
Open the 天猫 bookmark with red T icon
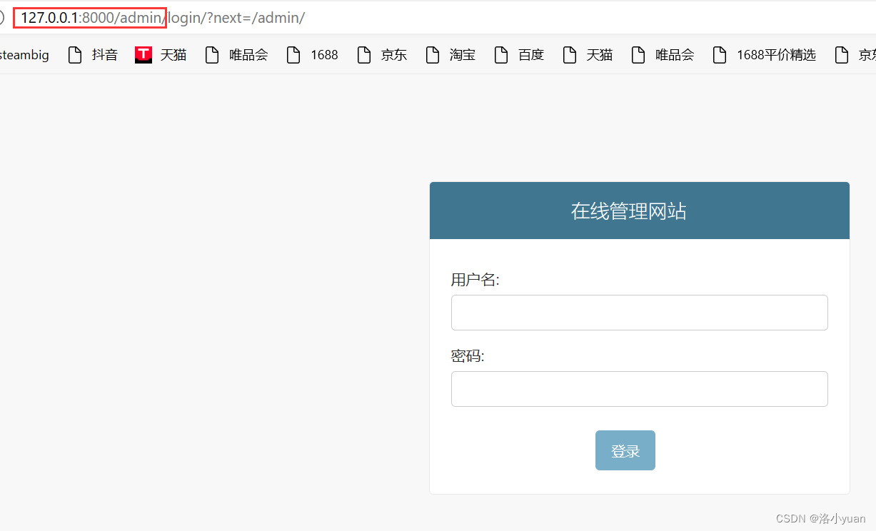point(161,55)
